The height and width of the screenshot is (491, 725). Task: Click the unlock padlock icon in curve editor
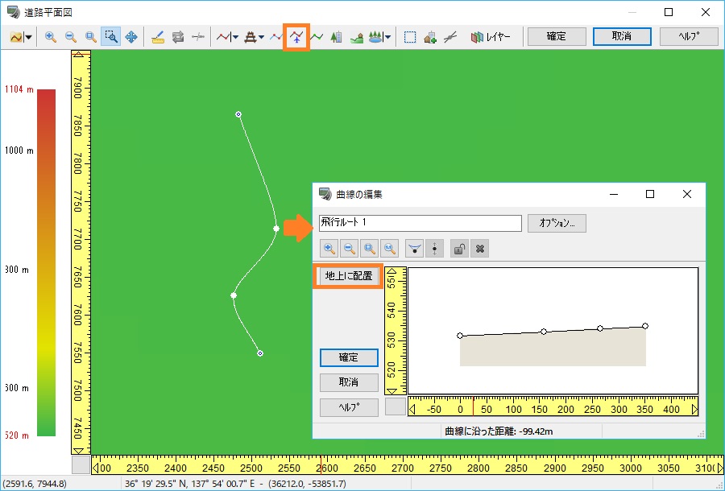tap(459, 249)
